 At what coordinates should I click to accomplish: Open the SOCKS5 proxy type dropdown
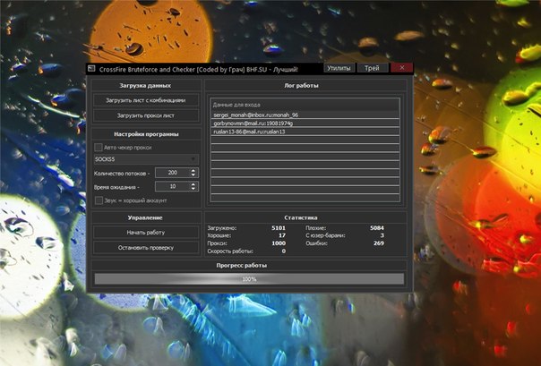pos(146,159)
